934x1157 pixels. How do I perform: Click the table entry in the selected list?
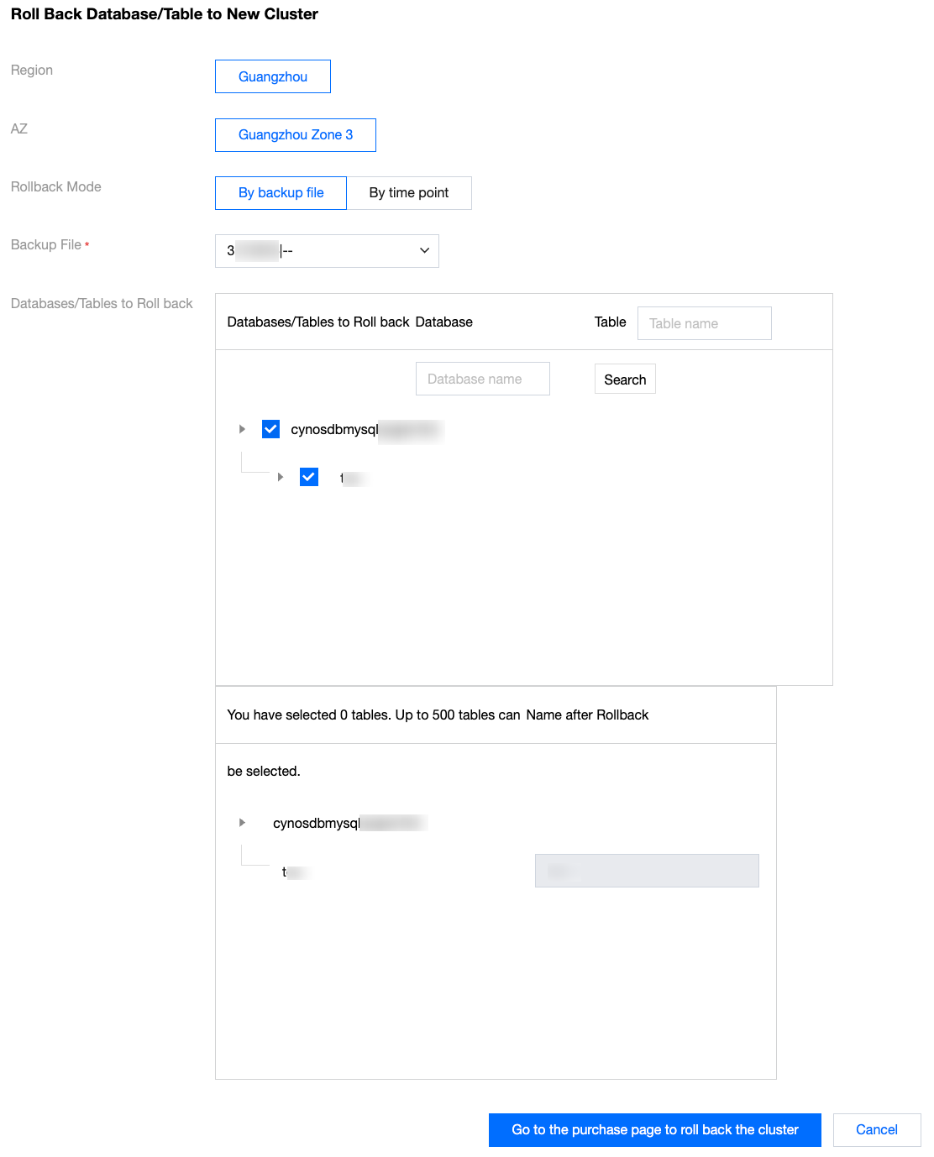[295, 872]
